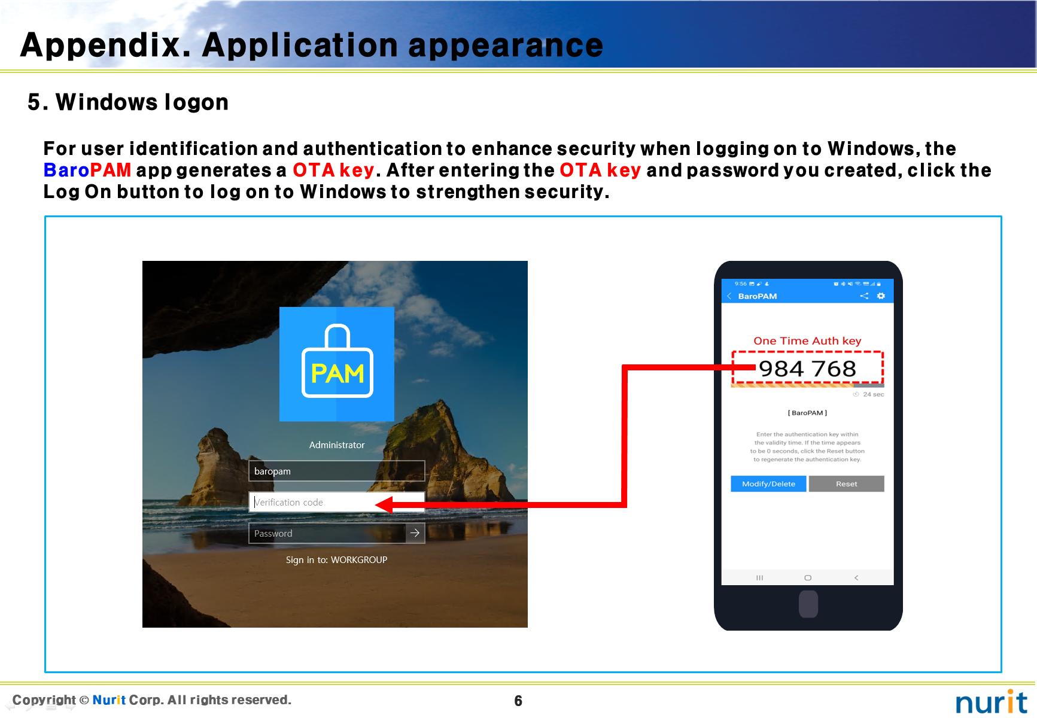Screen dimensions: 1037x718
Task: Click the PAM lock logo tile
Action: click(337, 364)
